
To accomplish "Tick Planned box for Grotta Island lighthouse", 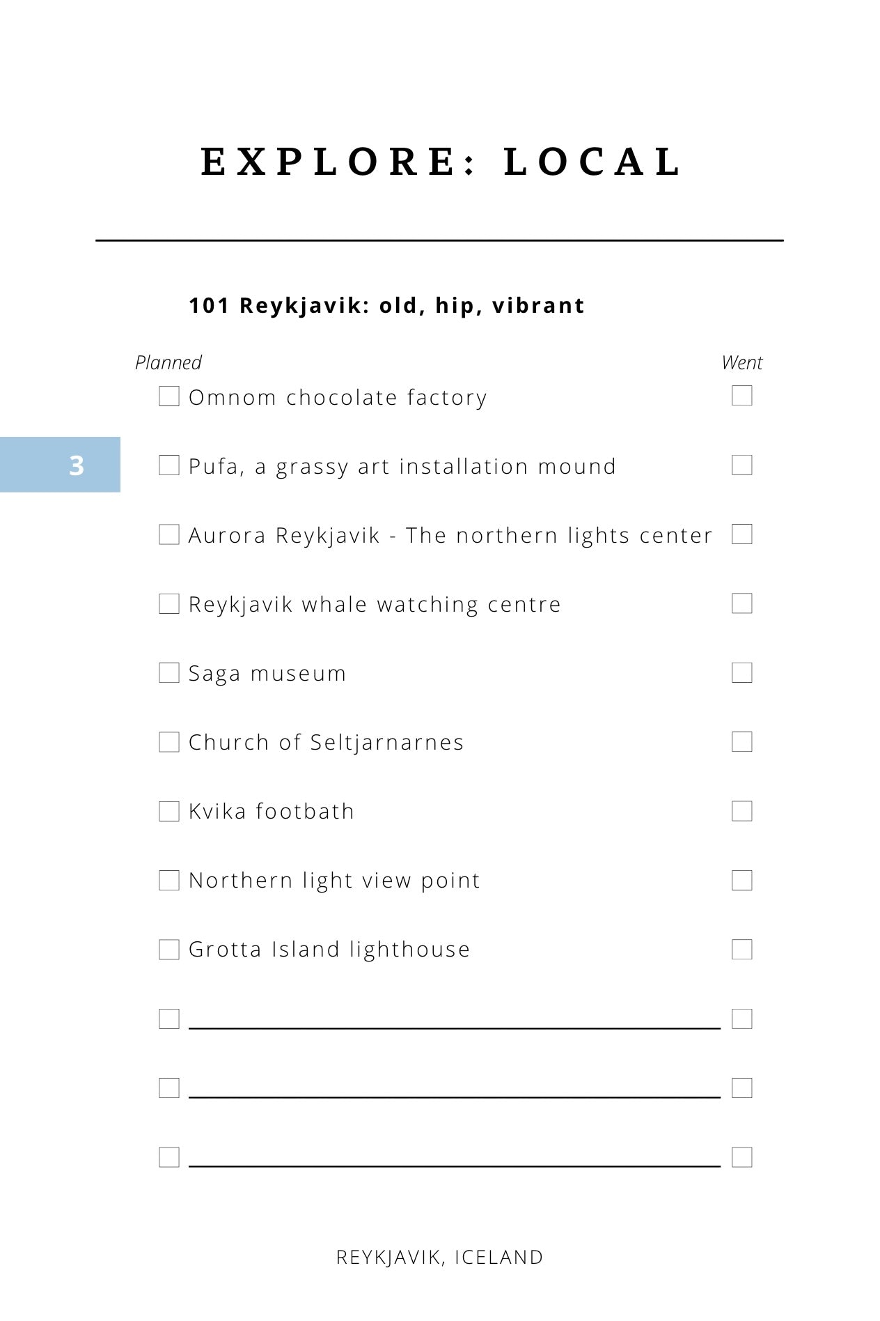I will [169, 950].
